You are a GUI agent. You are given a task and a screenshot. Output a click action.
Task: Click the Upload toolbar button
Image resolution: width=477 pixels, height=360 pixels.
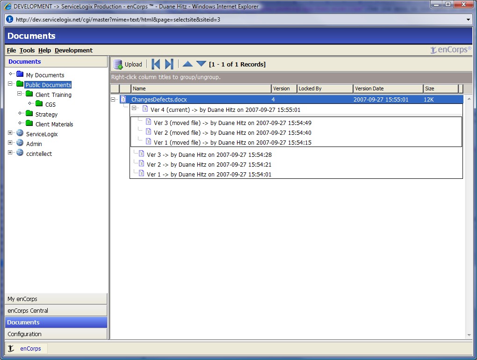pyautogui.click(x=128, y=64)
